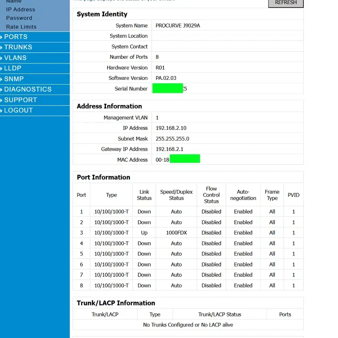
Task: Click the Serial Number label
Action: coord(131,89)
